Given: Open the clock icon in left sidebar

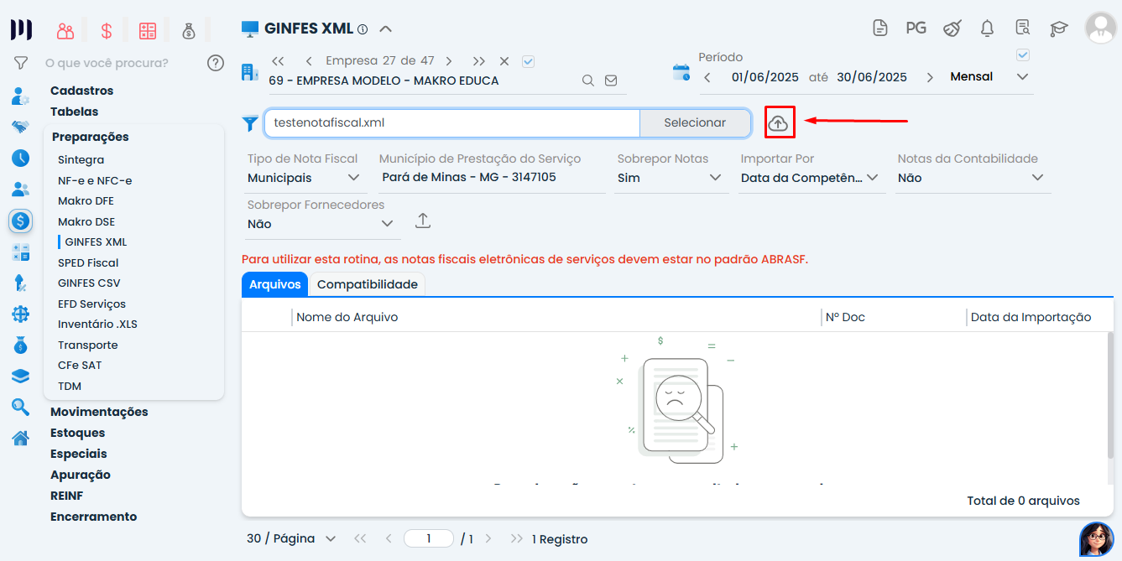Looking at the screenshot, I should (x=21, y=158).
